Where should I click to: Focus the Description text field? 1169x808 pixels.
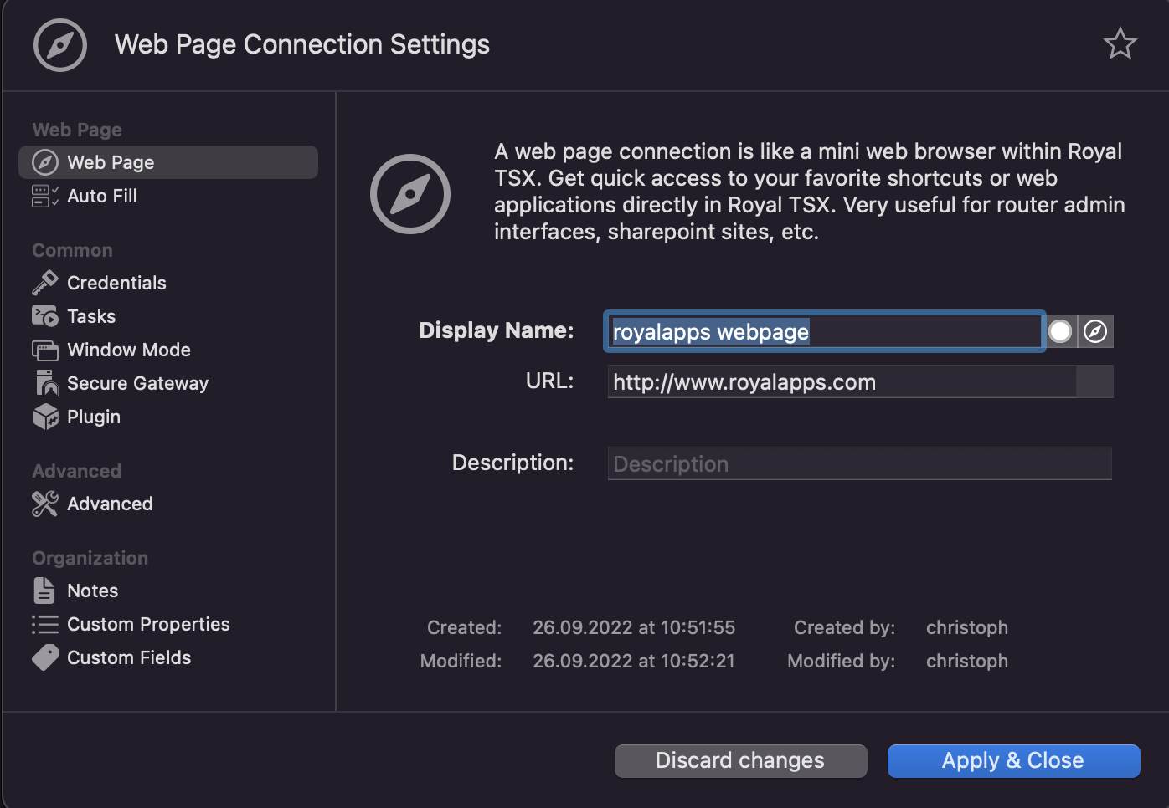pos(859,464)
